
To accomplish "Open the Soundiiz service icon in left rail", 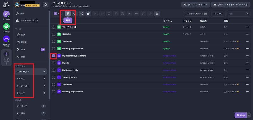I will point(6,14).
